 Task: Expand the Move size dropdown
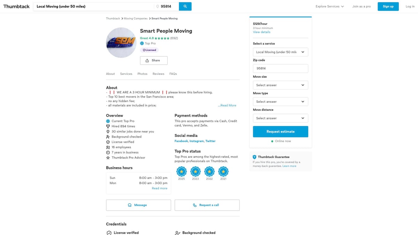[280, 85]
